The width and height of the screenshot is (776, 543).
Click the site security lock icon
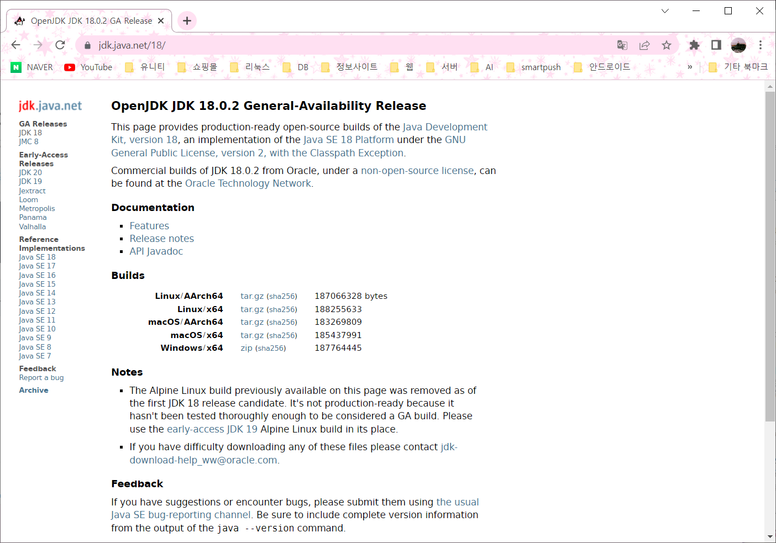[x=87, y=45]
